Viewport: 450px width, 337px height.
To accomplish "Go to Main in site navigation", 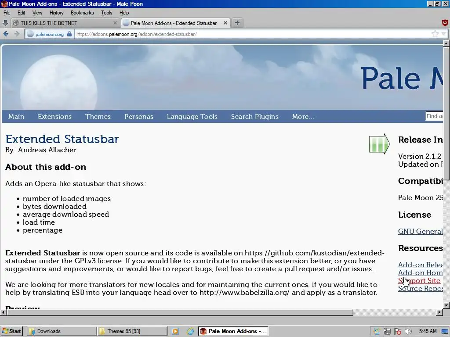I will point(16,117).
